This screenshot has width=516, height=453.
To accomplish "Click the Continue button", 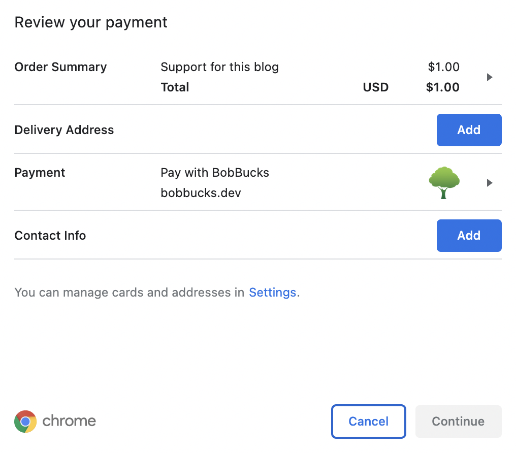I will [459, 422].
